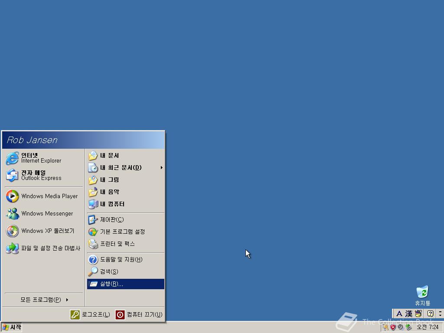Click the 漢 Hanja conversion button
This screenshot has height=333, width=444.
(408, 314)
